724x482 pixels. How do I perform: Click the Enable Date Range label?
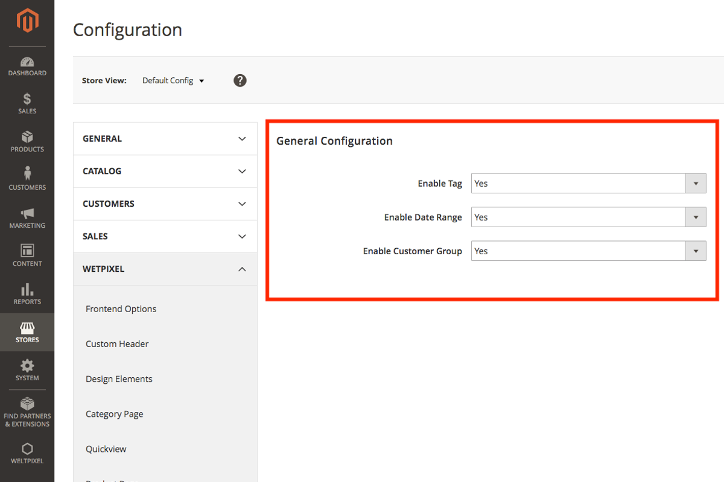423,217
